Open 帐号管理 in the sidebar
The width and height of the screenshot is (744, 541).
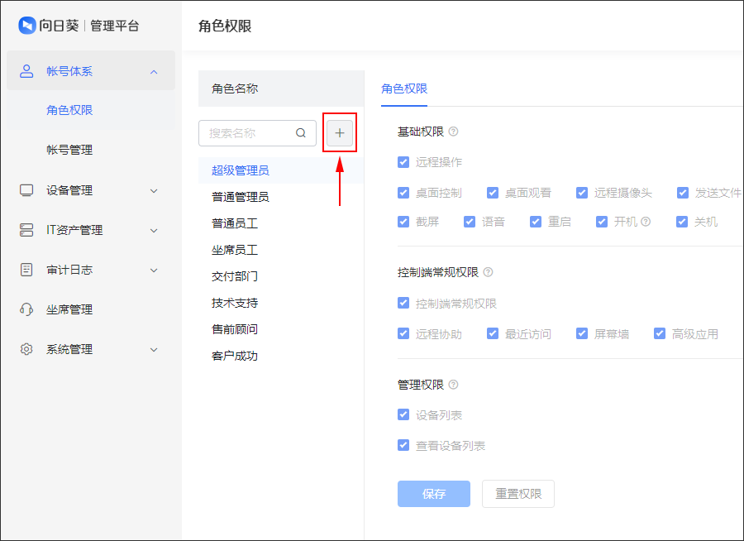click(x=69, y=150)
